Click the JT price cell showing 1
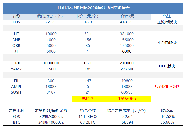187x131 pixels. click(88, 51)
